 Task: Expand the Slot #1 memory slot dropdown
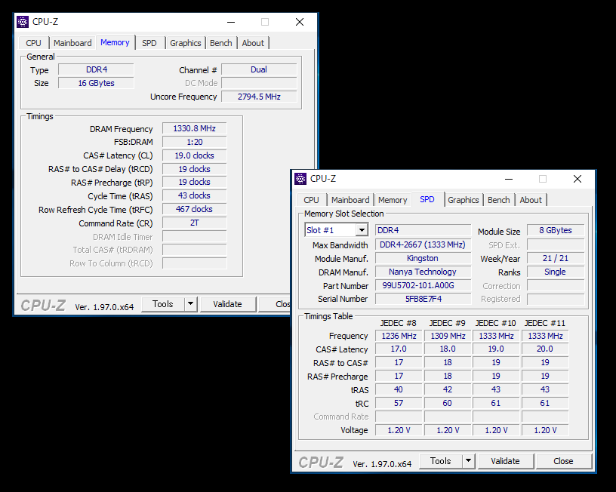[x=362, y=230]
